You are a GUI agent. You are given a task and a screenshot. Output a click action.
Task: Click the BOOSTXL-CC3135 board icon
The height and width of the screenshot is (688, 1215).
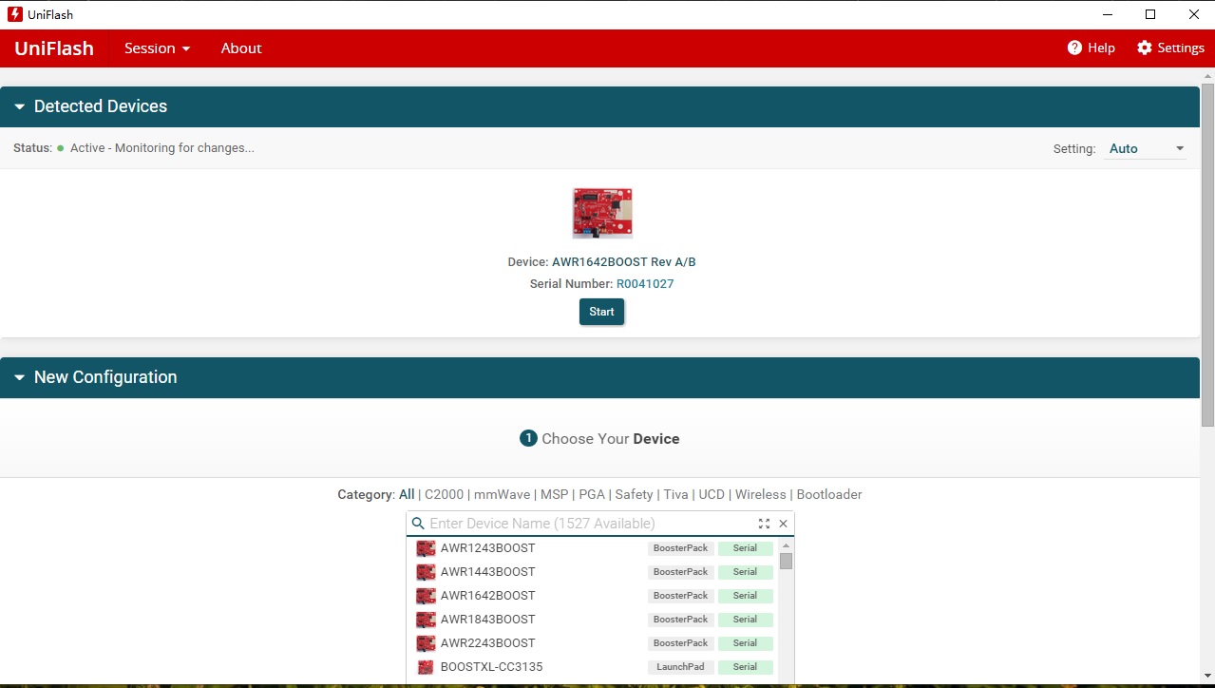pos(426,667)
